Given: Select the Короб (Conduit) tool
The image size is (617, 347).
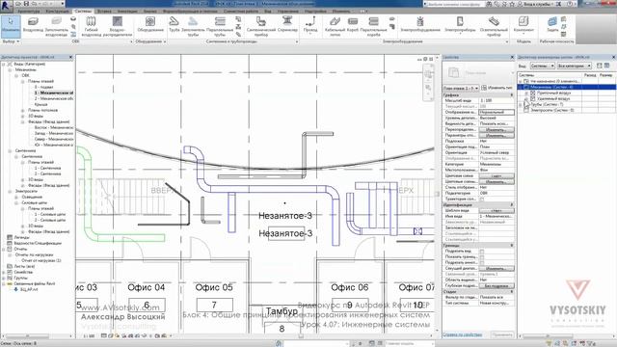Looking at the screenshot, I should coord(353,24).
